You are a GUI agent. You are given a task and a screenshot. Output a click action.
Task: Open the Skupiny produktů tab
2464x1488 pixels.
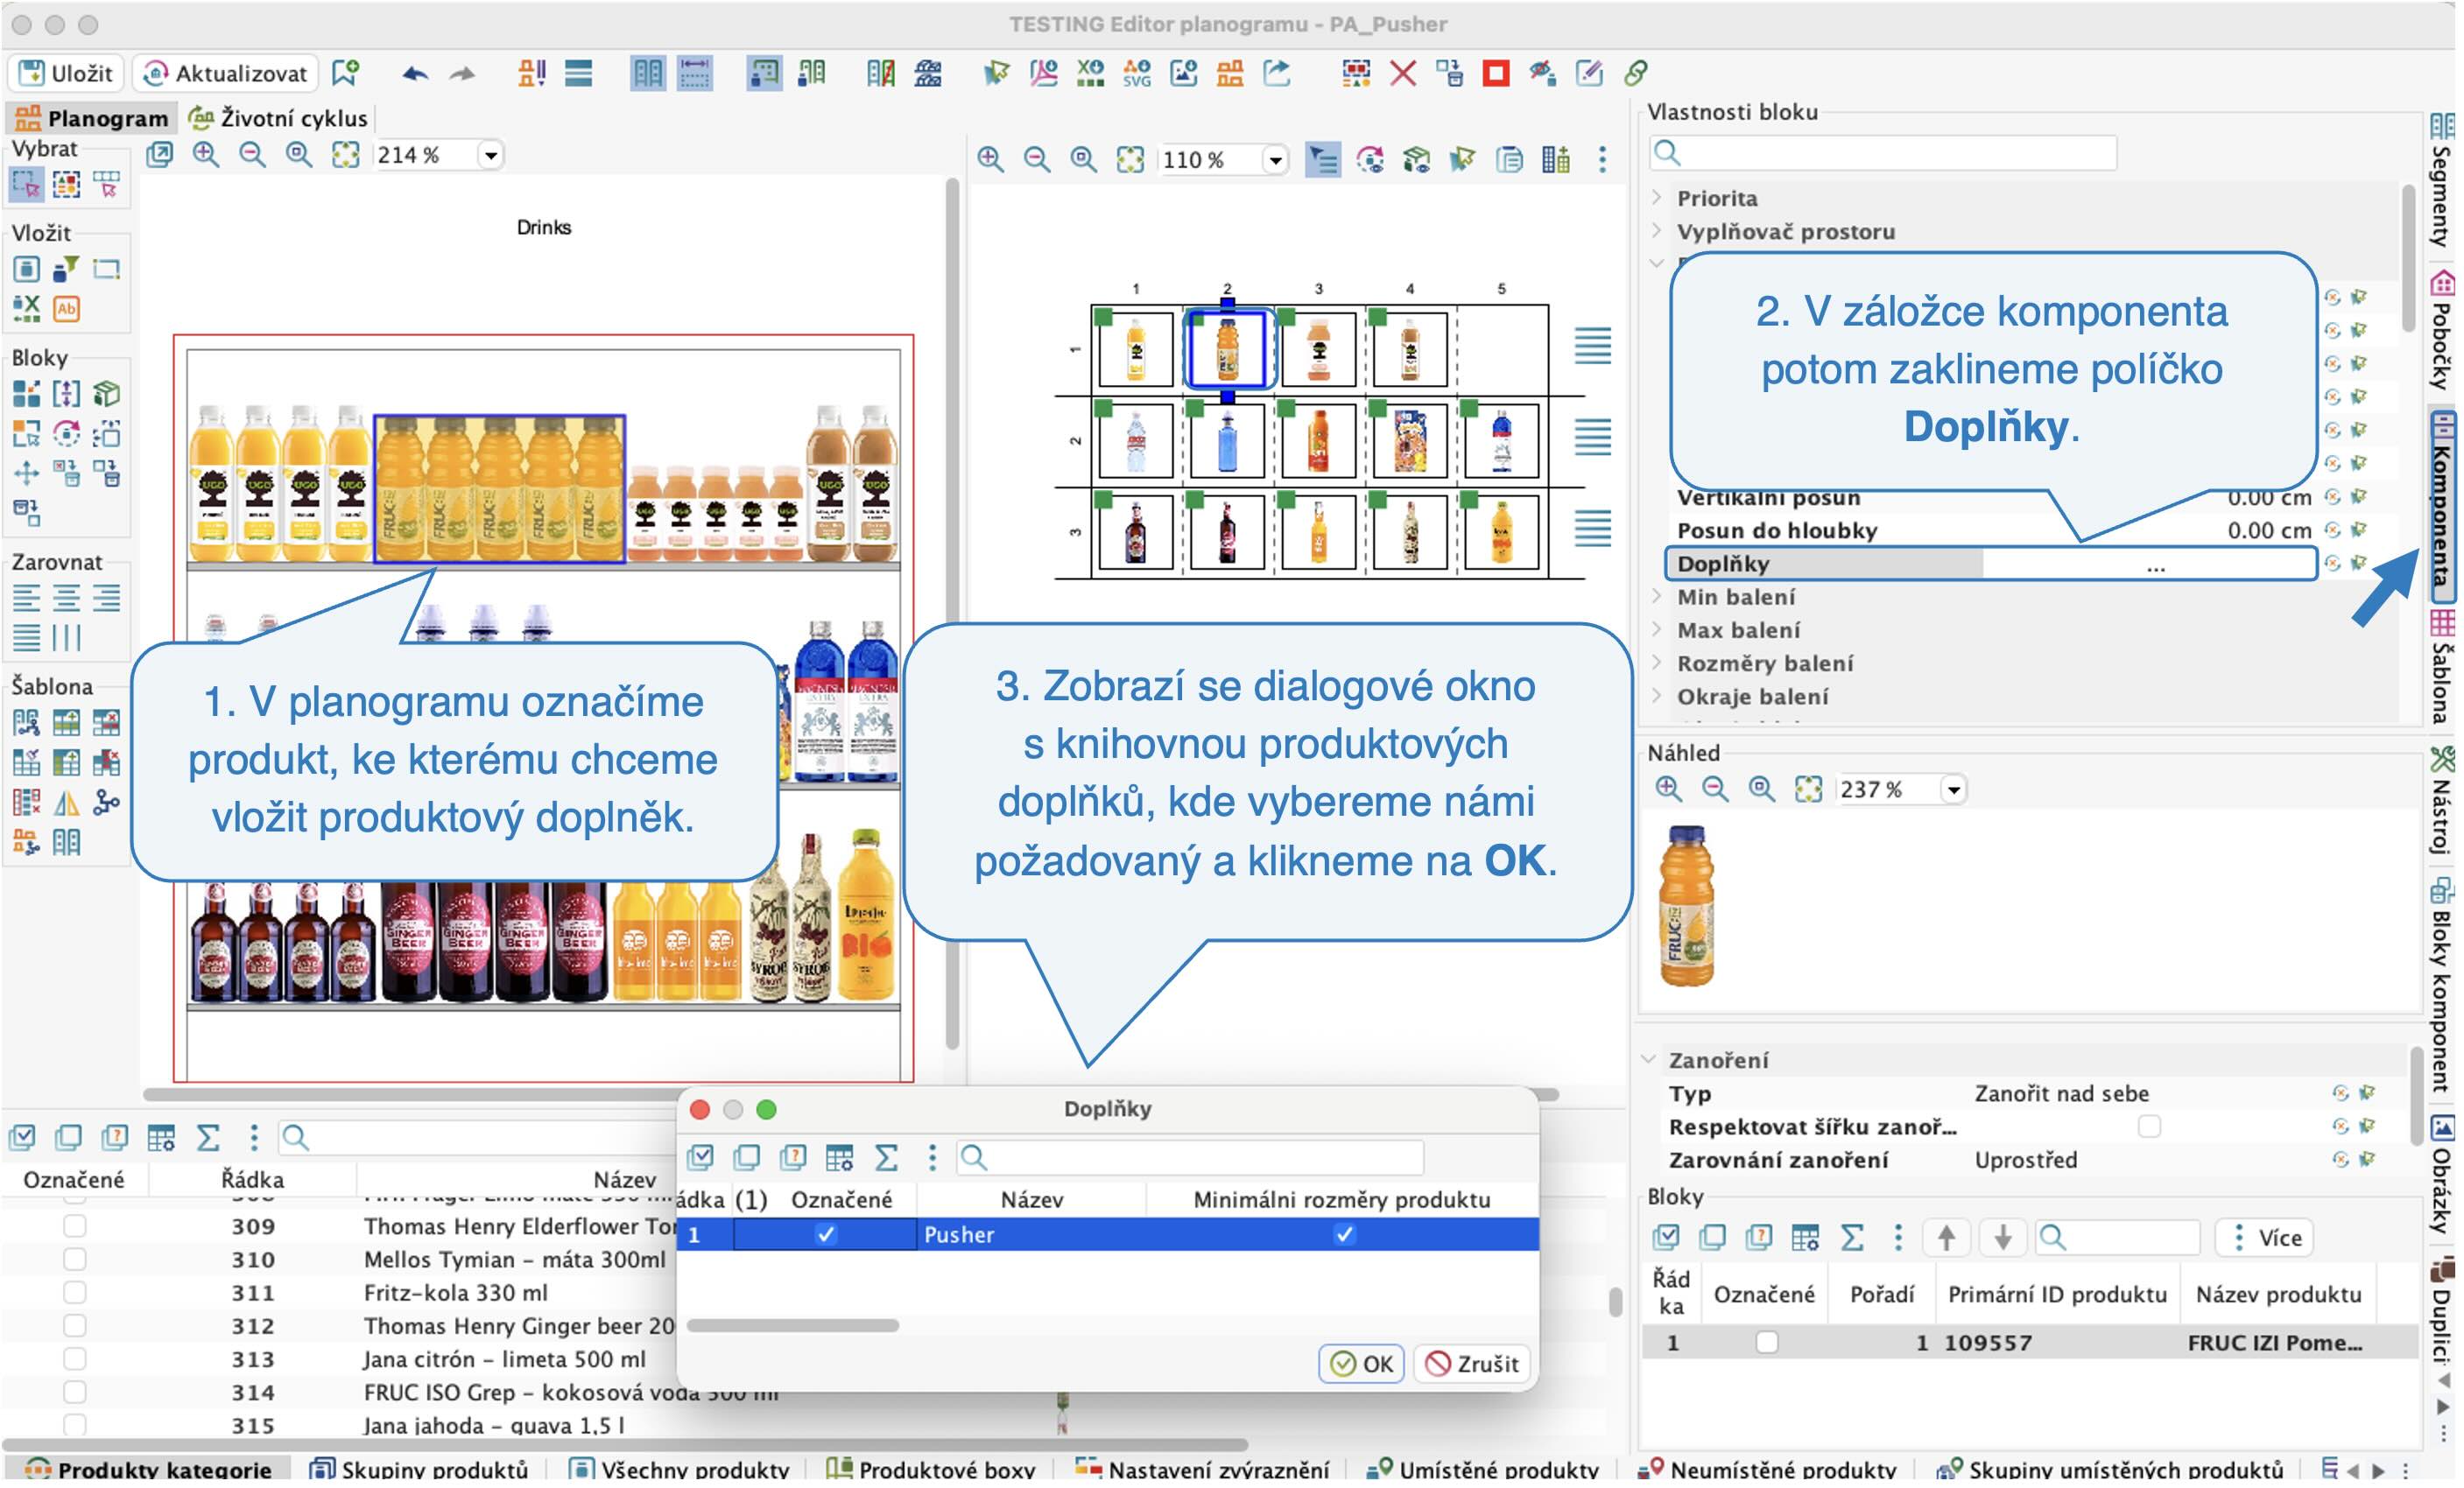point(420,1468)
